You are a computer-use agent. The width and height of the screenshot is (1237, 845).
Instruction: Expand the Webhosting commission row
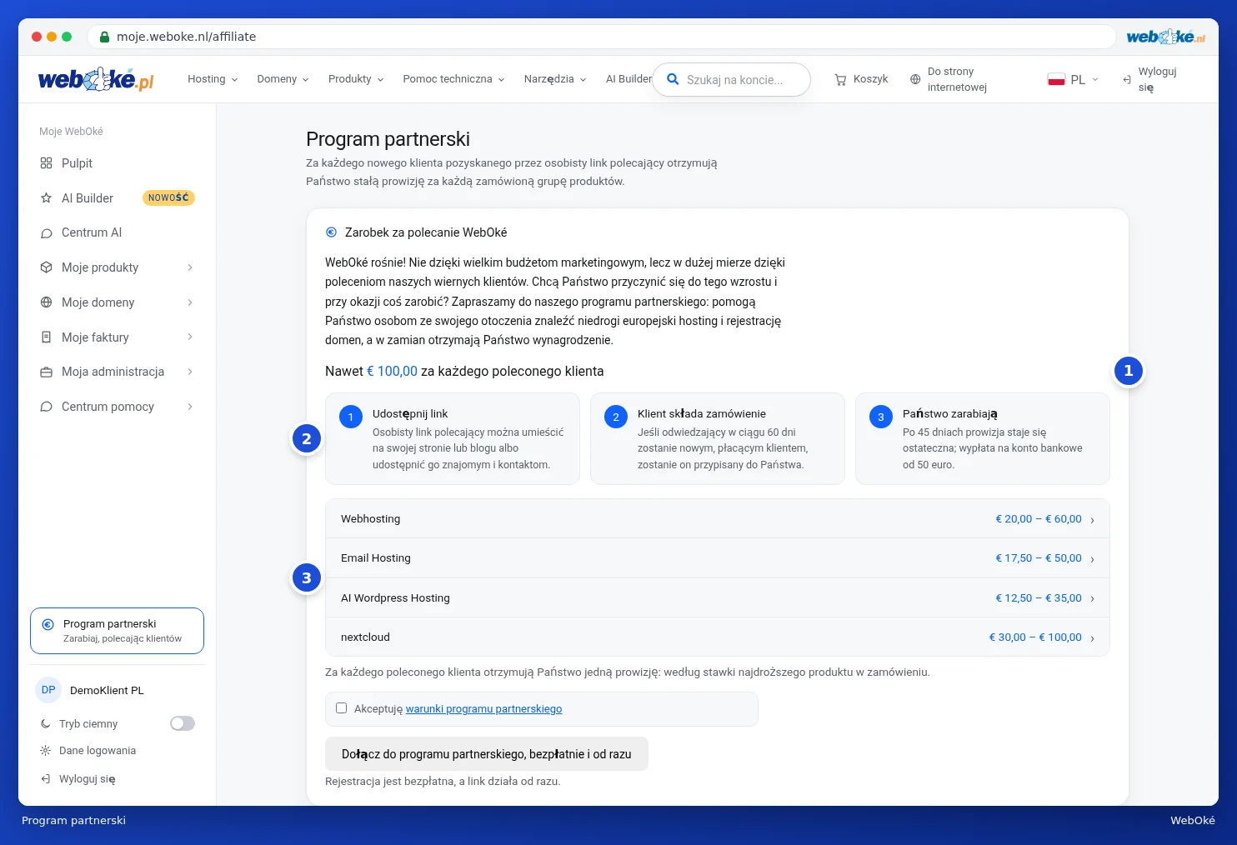[717, 518]
